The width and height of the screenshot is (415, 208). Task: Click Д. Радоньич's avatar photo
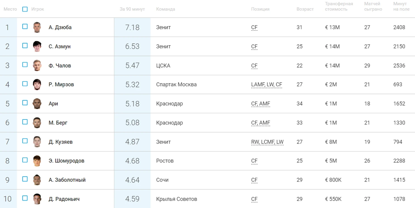pyautogui.click(x=37, y=199)
